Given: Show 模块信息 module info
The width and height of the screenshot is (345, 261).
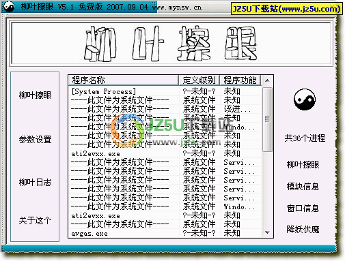Looking at the screenshot, I should point(303,187).
